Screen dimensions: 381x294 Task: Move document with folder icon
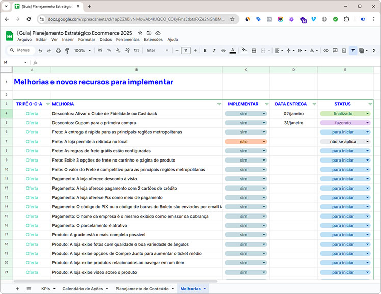[149, 33]
